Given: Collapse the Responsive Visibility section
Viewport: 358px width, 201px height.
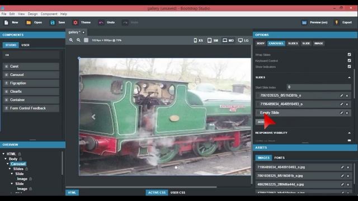Looking at the screenshot, I should pyautogui.click(x=349, y=133).
